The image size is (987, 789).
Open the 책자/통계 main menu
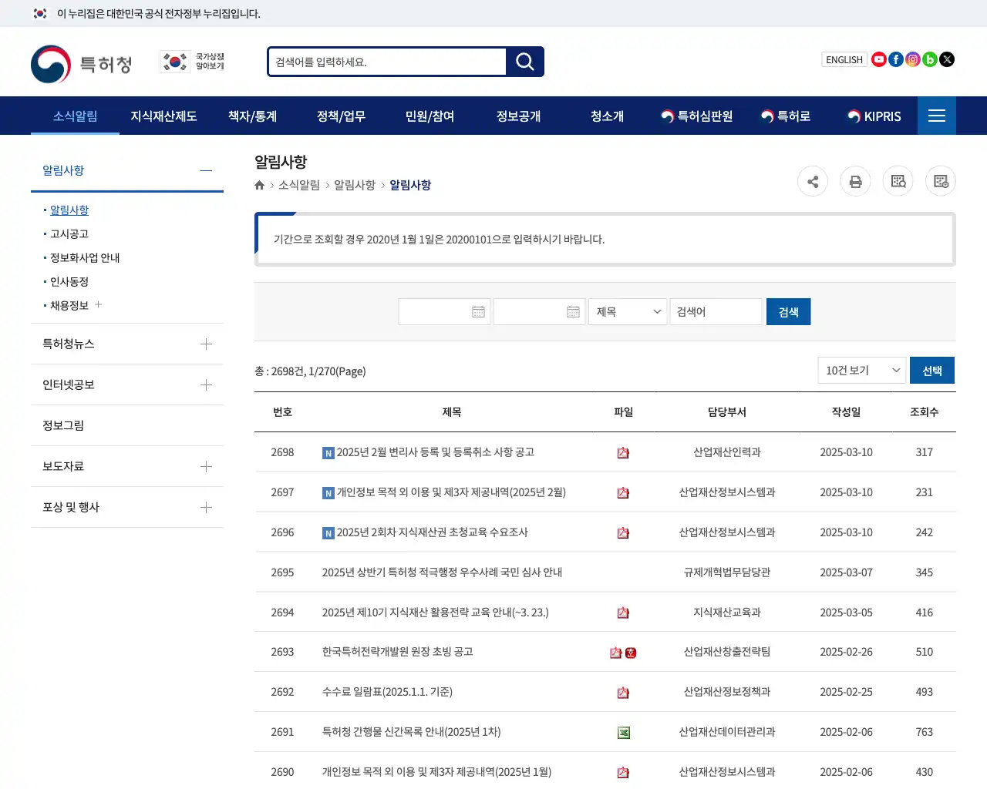point(252,116)
